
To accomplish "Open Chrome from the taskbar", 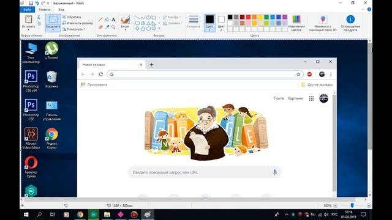I will coord(80,215).
